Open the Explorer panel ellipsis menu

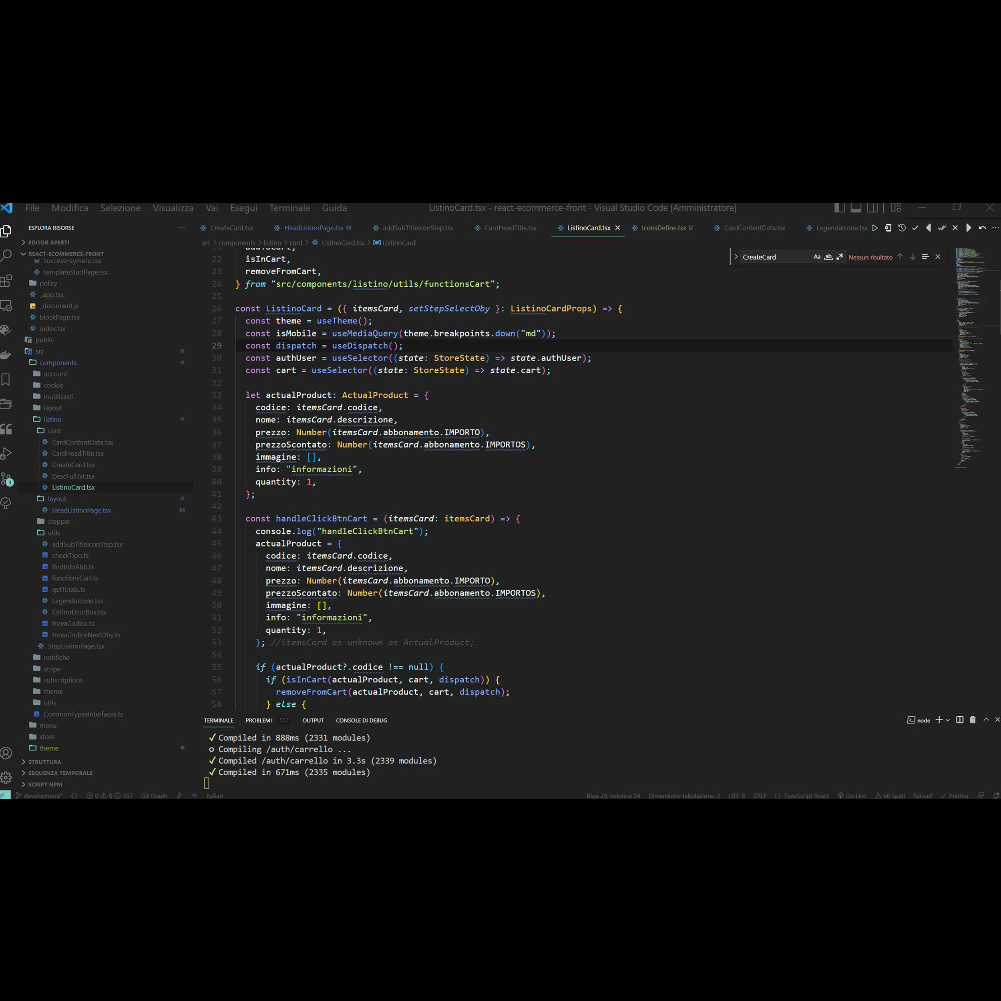click(x=181, y=228)
